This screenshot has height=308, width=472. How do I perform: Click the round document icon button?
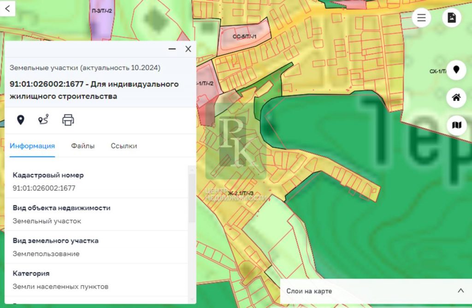(452, 18)
